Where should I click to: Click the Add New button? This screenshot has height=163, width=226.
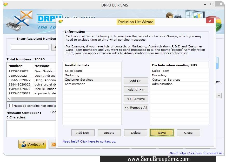point(83,133)
